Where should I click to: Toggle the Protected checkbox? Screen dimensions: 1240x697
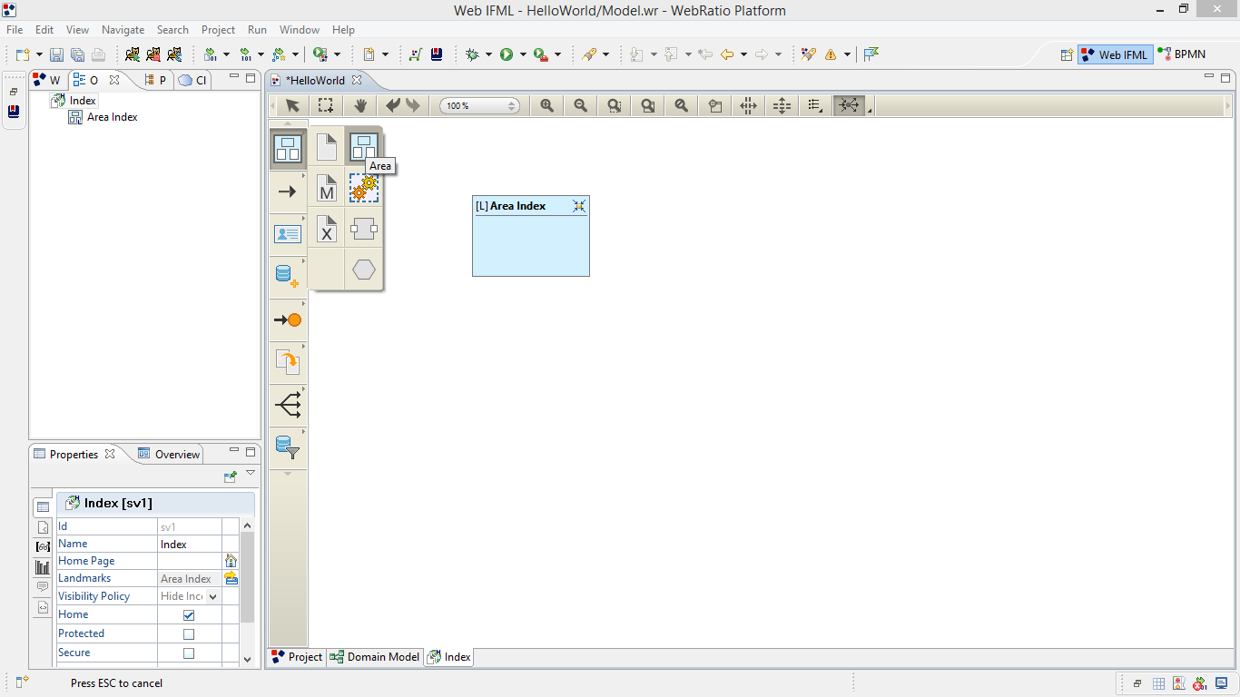[189, 634]
